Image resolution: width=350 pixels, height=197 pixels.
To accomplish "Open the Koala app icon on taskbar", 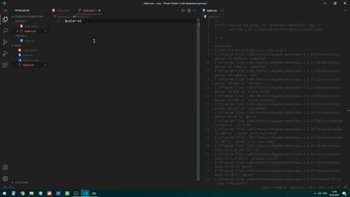I will pos(94,193).
